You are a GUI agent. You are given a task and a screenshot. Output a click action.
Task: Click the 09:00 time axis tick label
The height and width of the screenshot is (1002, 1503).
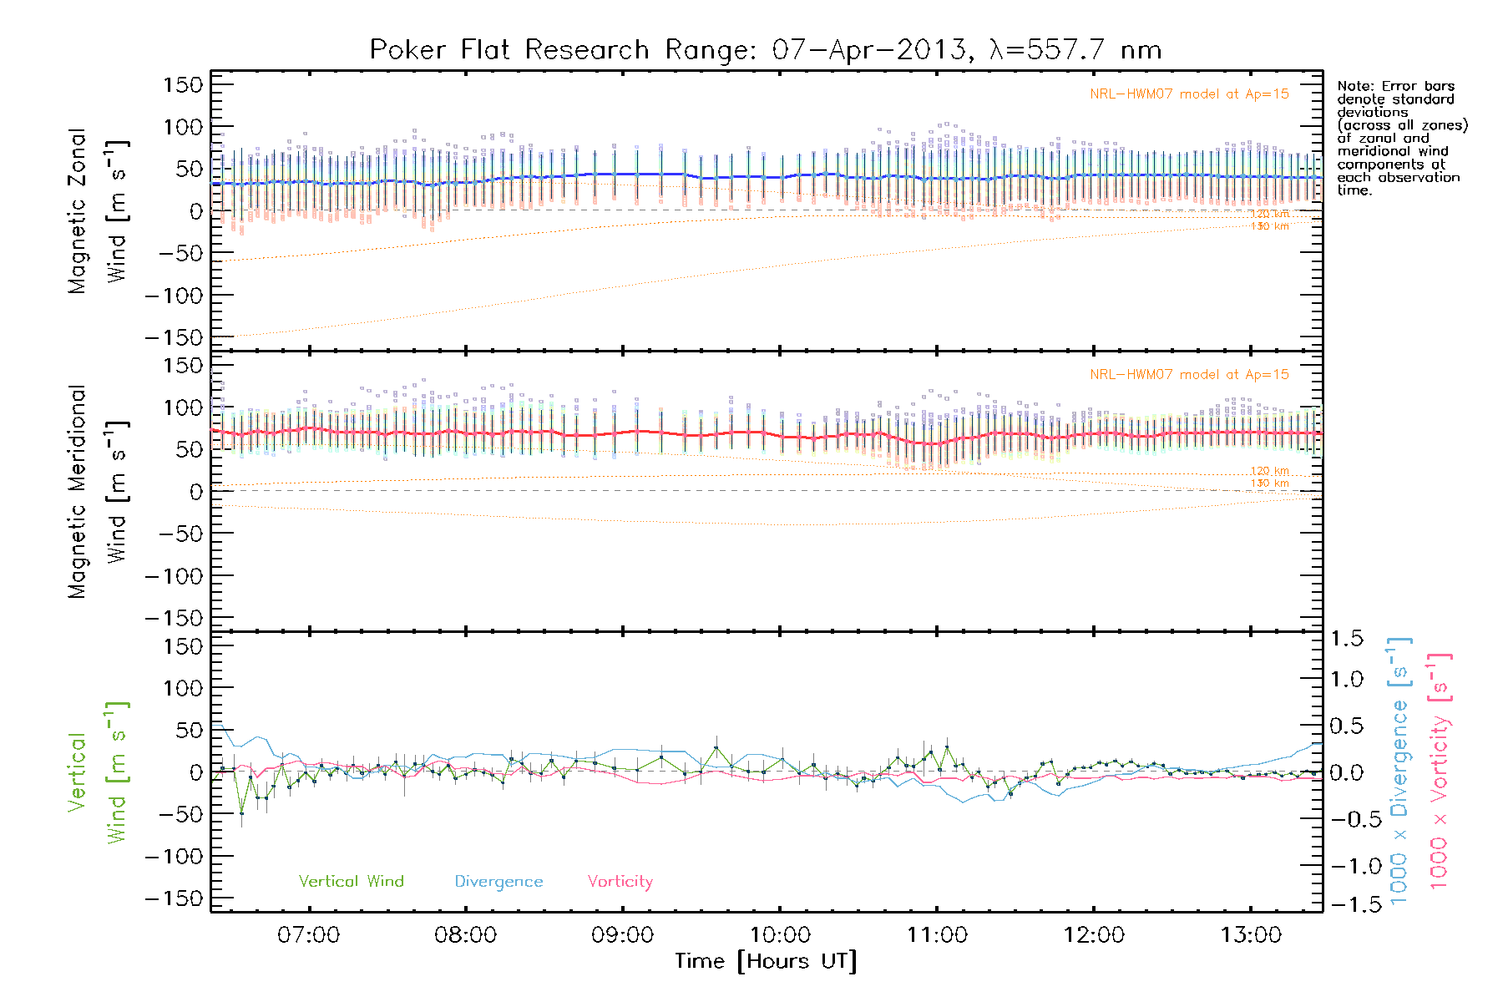click(x=622, y=935)
